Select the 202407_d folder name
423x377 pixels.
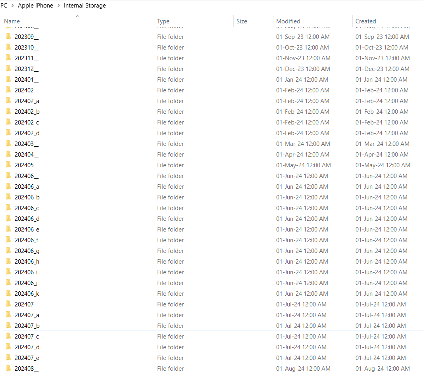pos(27,347)
